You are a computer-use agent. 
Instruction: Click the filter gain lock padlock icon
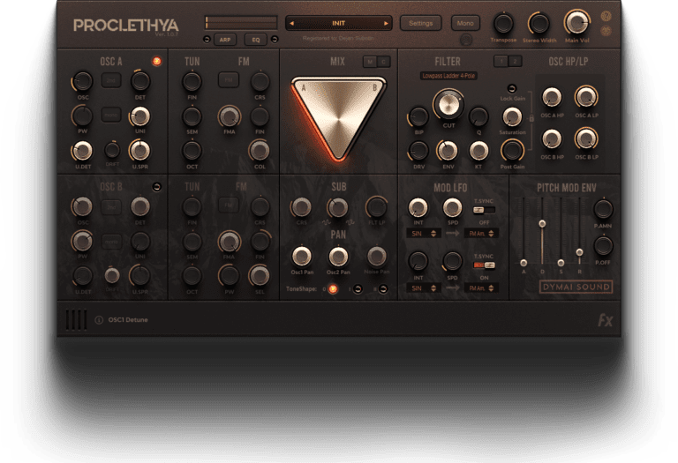click(531, 118)
